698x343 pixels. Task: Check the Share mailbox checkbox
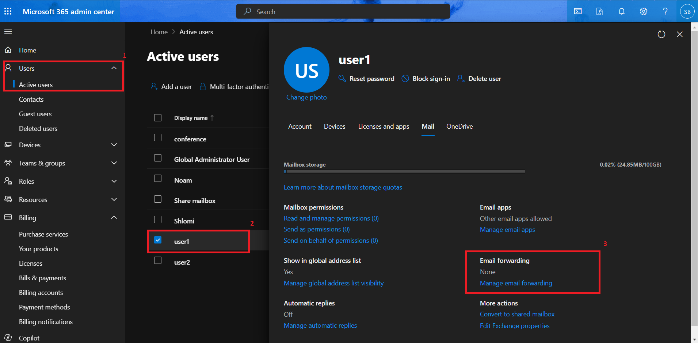158,199
